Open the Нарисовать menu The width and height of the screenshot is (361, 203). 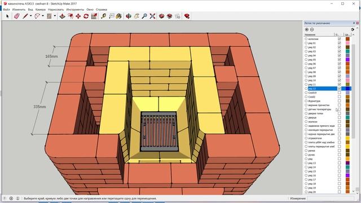[56, 10]
